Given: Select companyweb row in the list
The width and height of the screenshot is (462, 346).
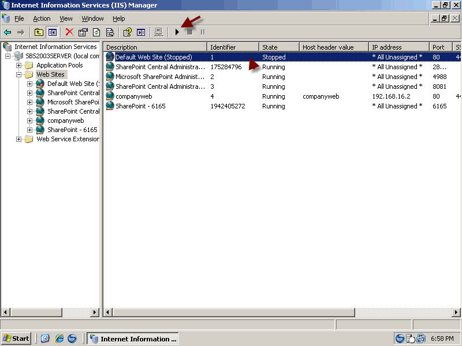Looking at the screenshot, I should tap(283, 96).
